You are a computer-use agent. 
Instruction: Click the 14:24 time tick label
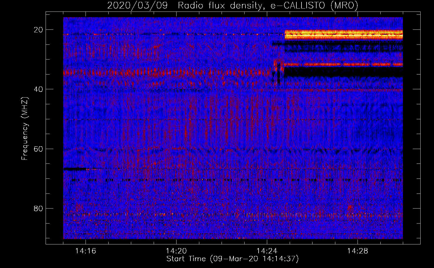point(267,251)
